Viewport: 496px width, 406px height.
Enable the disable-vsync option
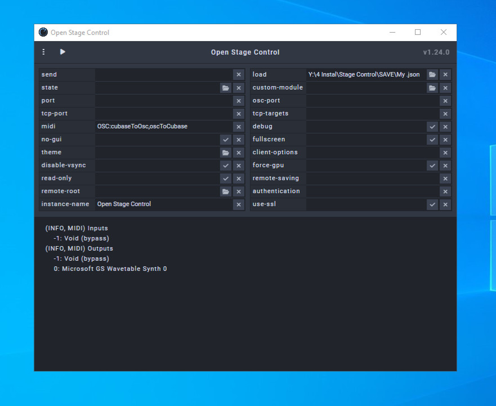(x=226, y=166)
